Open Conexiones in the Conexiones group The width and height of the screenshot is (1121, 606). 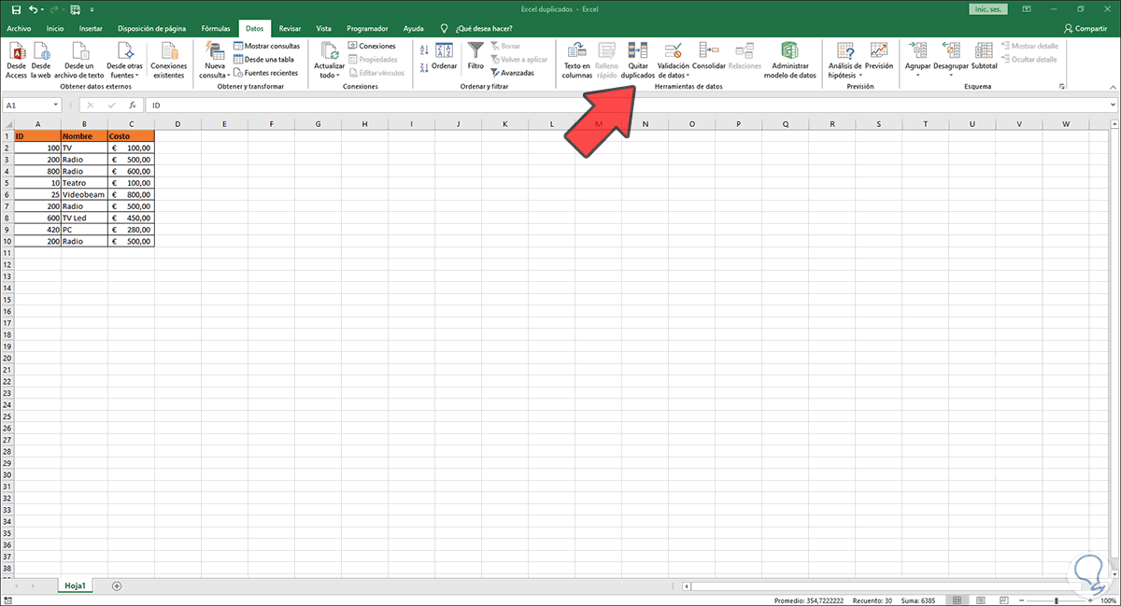(372, 46)
